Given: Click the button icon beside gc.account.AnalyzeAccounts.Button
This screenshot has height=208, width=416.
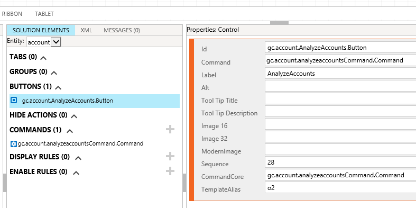Looking at the screenshot, I should click(x=14, y=100).
